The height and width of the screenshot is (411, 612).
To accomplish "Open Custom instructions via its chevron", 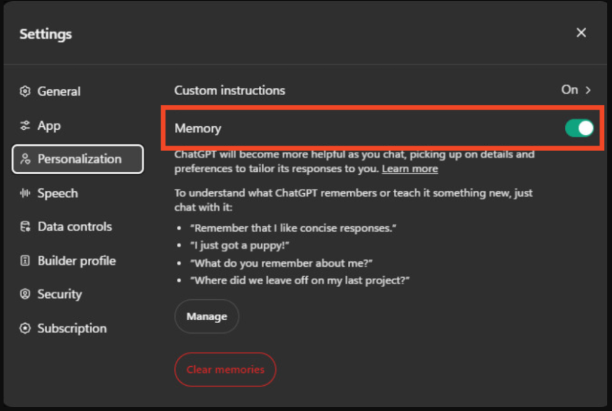I will pyautogui.click(x=588, y=90).
